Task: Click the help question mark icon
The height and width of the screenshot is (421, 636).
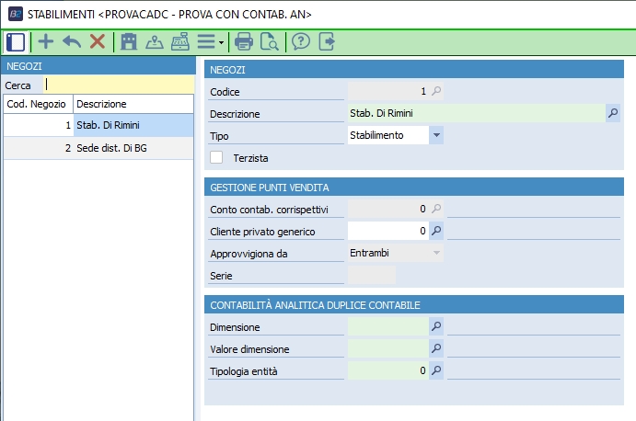Action: point(300,41)
